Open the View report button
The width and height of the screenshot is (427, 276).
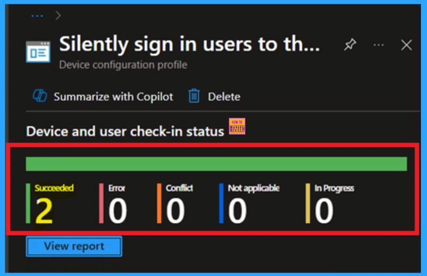coord(74,246)
